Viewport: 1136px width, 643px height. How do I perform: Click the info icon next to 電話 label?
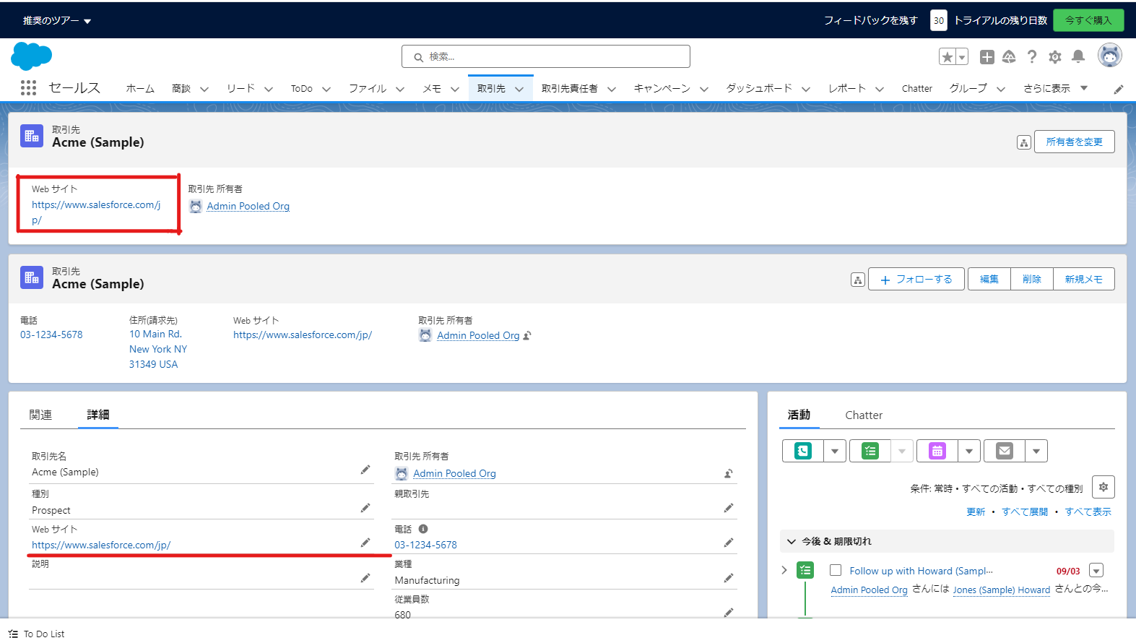click(x=423, y=529)
